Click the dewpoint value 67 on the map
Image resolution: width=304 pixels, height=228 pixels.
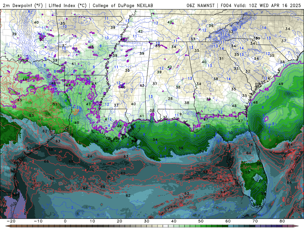[52, 178]
